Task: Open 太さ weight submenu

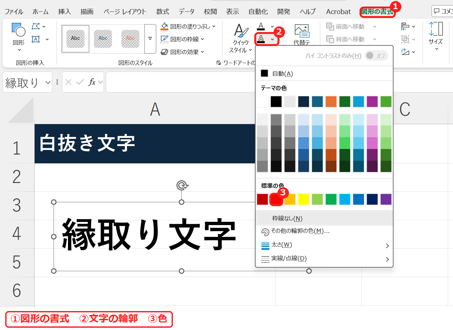Action: 324,245
